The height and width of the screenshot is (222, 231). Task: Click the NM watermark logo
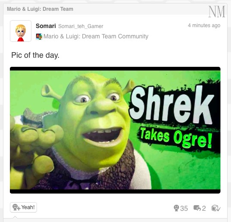(x=216, y=12)
